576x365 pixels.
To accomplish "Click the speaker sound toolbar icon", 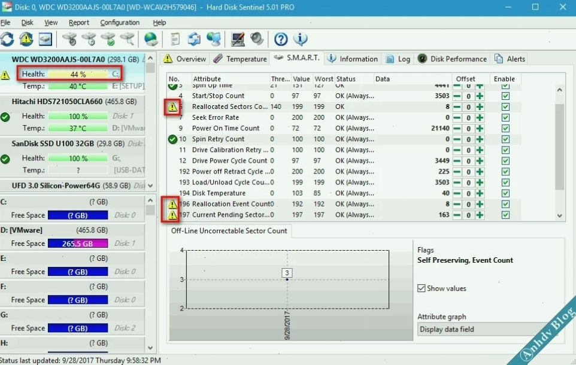I will (x=257, y=39).
